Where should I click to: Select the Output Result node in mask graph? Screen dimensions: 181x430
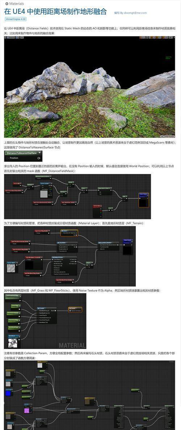(x=144, y=200)
